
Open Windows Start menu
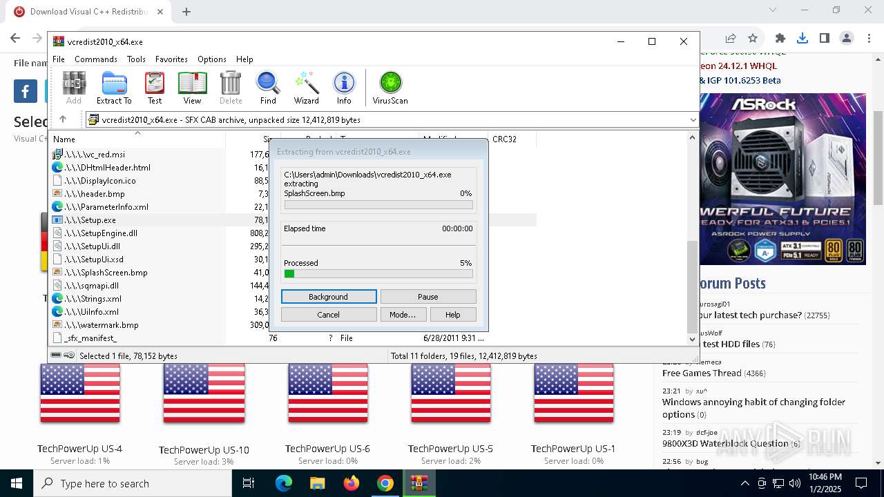pyautogui.click(x=17, y=483)
